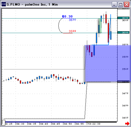Click the 3475 price axis label

[125, 93]
